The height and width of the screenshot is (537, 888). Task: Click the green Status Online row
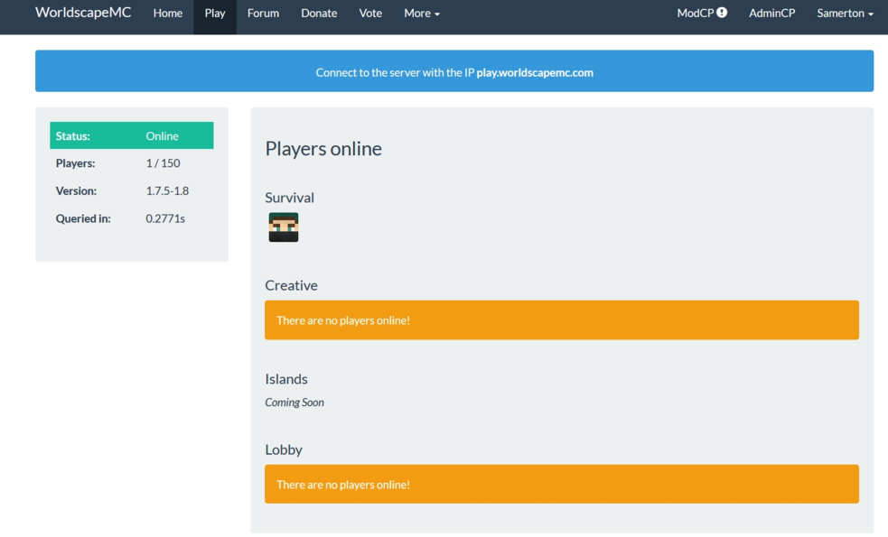point(131,135)
